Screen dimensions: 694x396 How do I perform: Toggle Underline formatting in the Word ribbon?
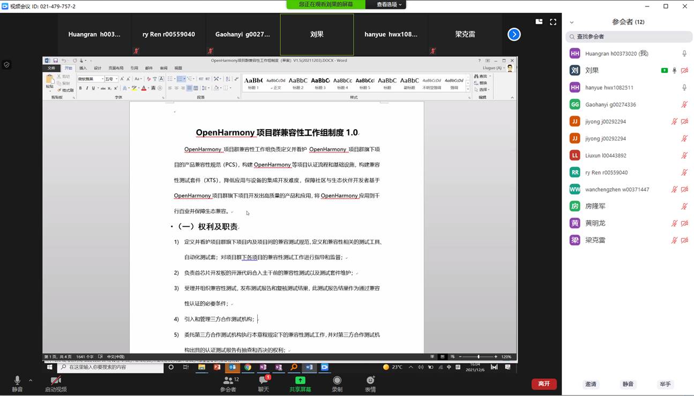[x=93, y=88]
